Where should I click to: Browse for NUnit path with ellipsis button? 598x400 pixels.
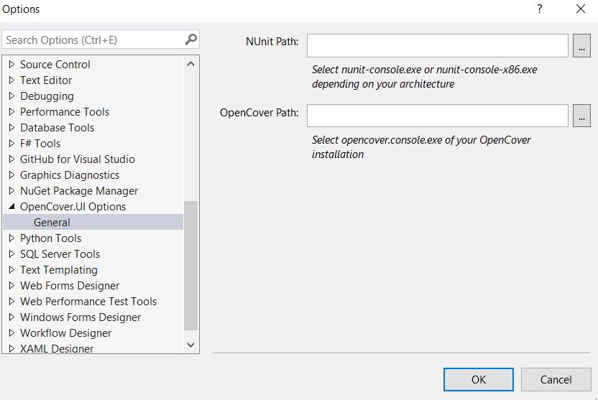[x=581, y=46]
